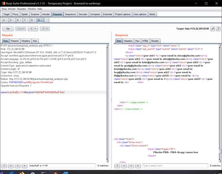Click the settings gear in taskbar

click(33, 173)
